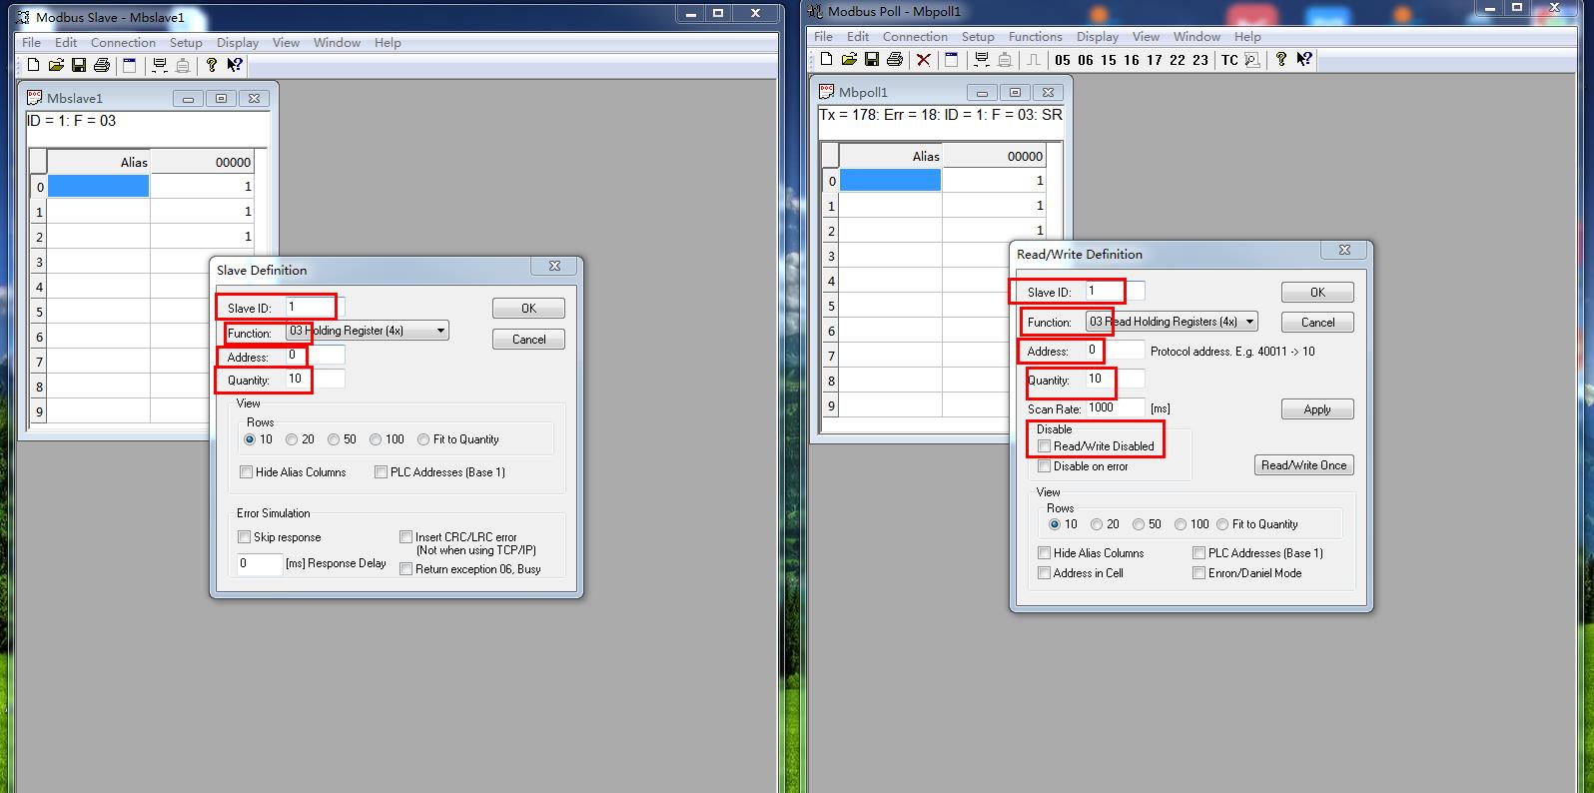This screenshot has height=793, width=1594.
Task: Click the Open folder icon in Modbus Slave toolbar
Action: pos(56,65)
